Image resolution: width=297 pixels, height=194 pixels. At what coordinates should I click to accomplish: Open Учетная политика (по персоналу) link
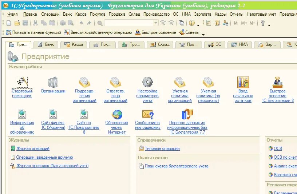[x=208, y=96]
